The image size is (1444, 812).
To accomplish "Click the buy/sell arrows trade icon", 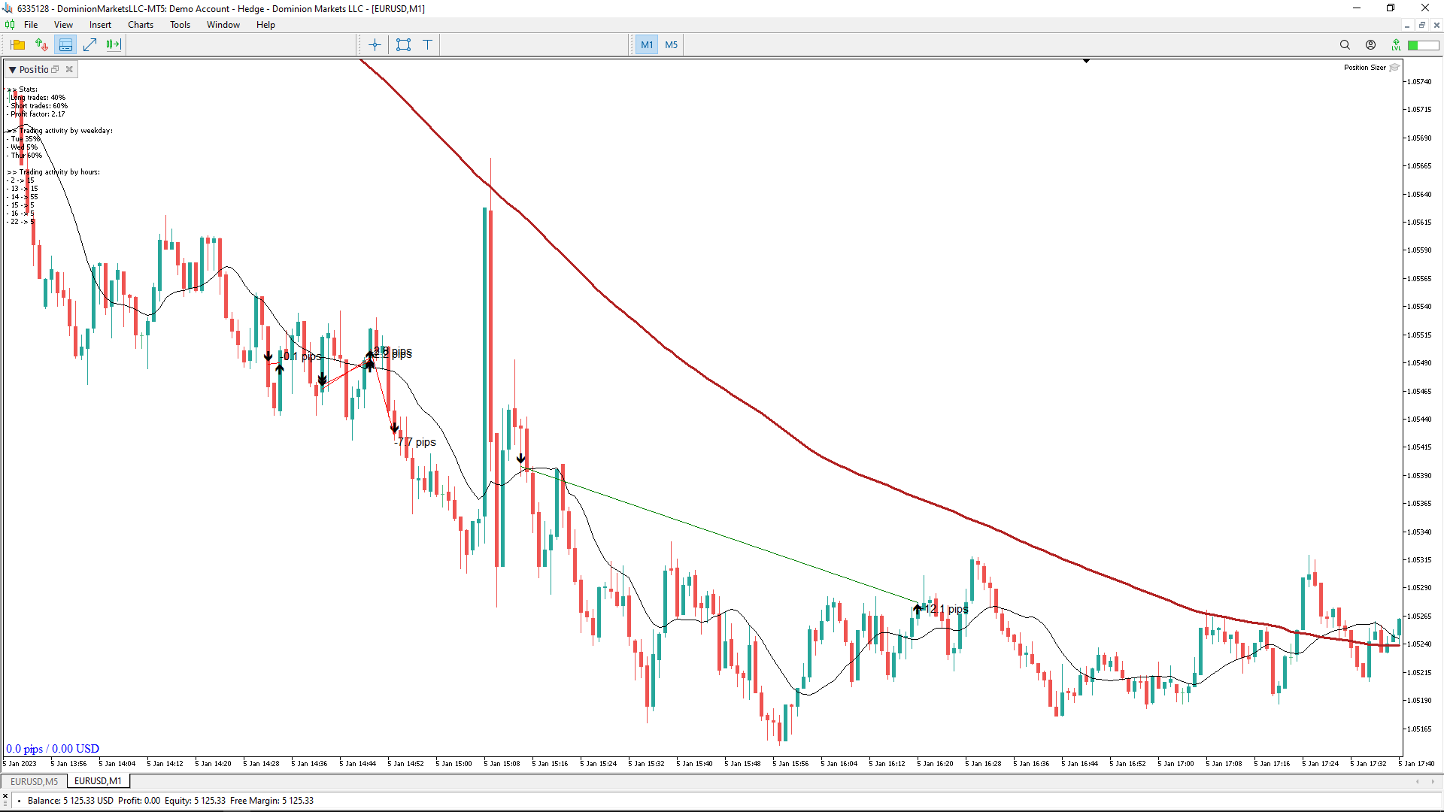I will tap(41, 45).
